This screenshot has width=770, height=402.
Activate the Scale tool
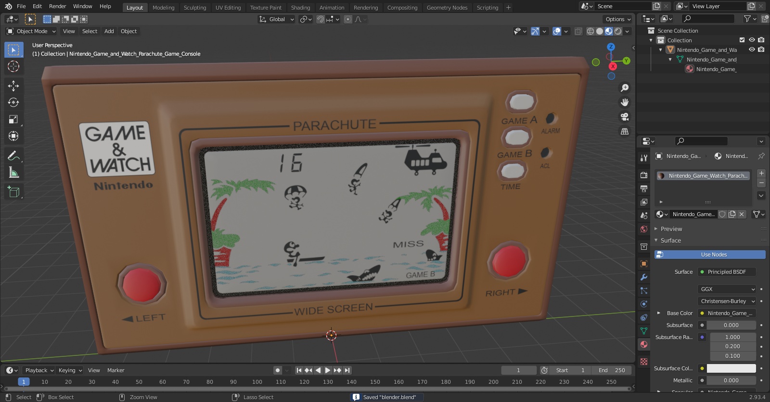click(x=13, y=119)
